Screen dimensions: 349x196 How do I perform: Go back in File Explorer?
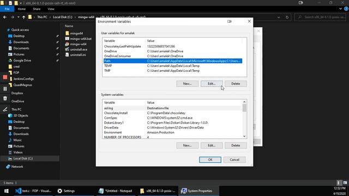click(x=5, y=17)
